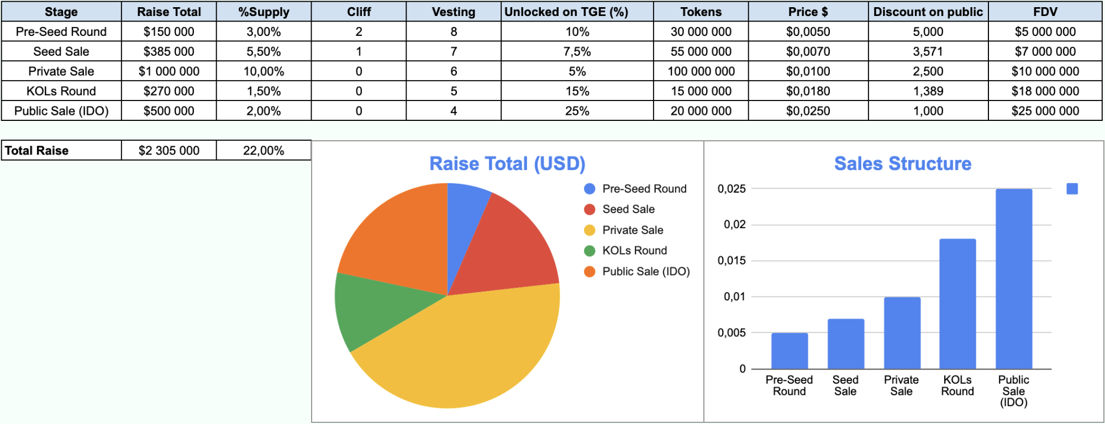This screenshot has height=424, width=1105.
Task: Click the orange Public Sale (IDO) legend dot
Action: pos(590,272)
